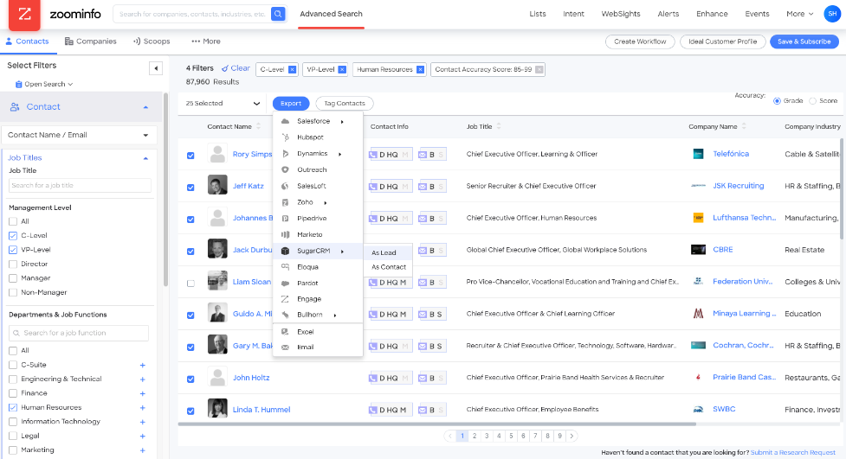The width and height of the screenshot is (846, 459).
Task: Click the Eloqua icon in export menu
Action: [286, 267]
